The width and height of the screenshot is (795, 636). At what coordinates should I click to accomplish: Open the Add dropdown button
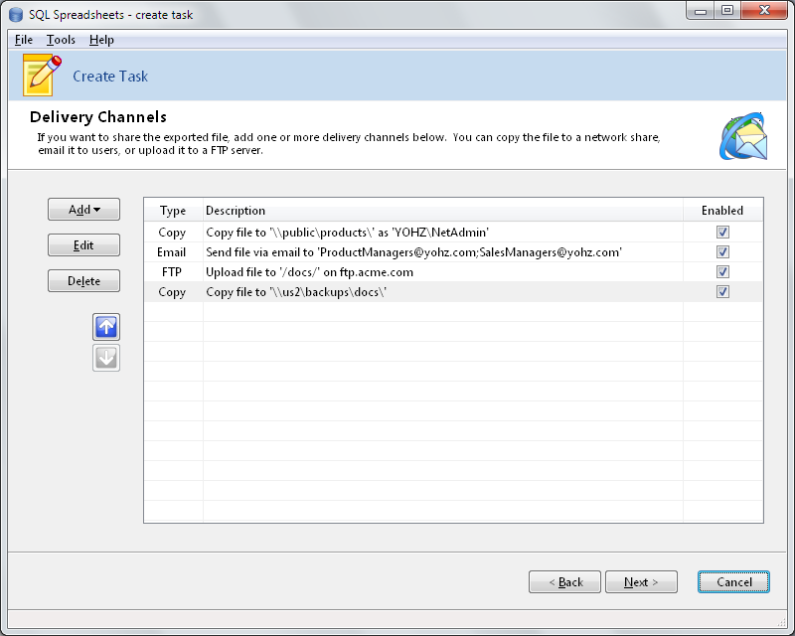point(84,210)
